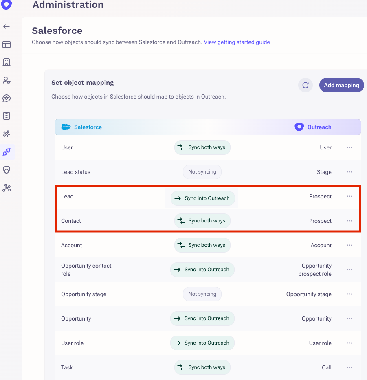Open the layout panel icon in sidebar
Screen dimensions: 367x380
(7, 44)
